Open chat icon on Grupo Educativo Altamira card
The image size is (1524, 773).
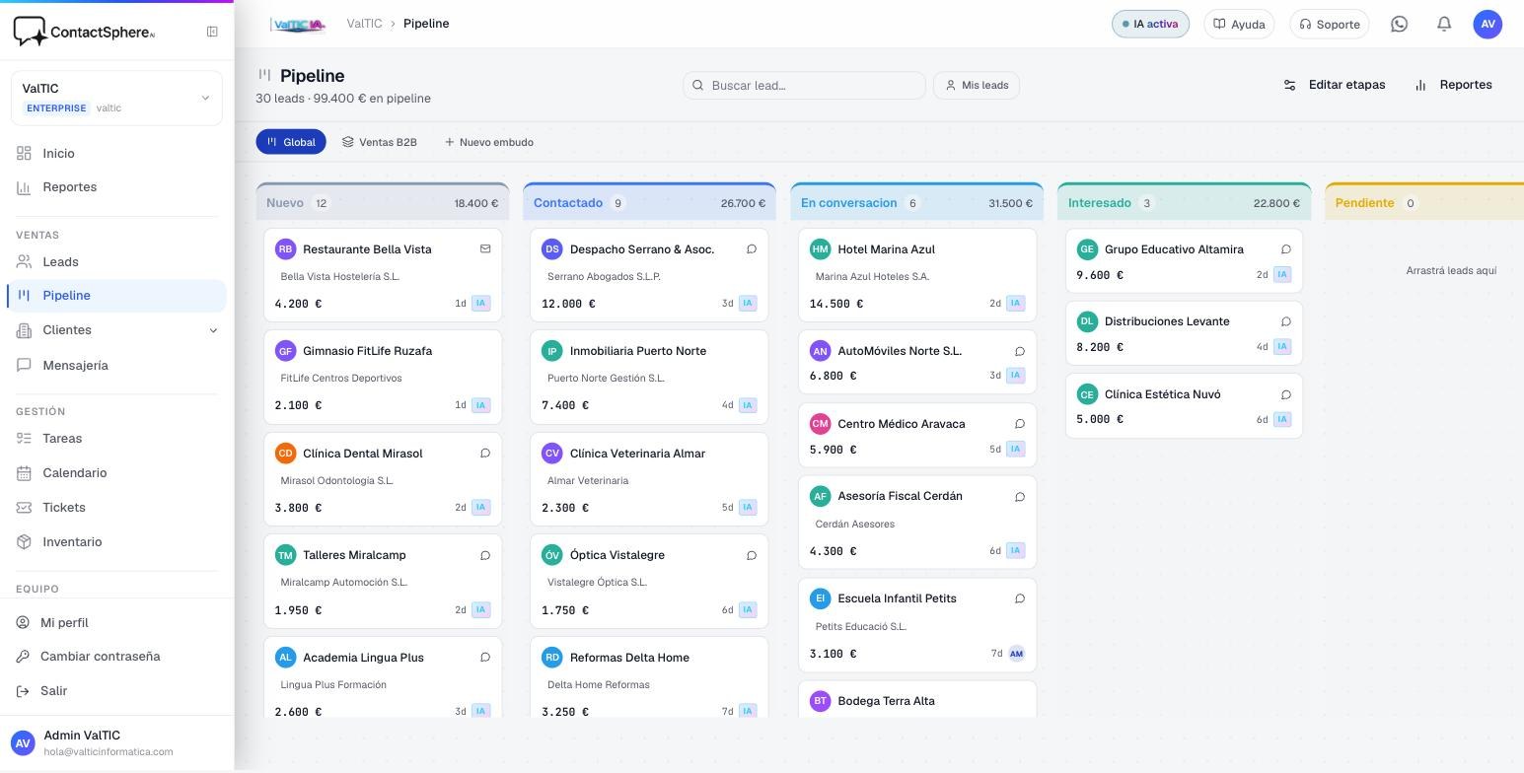[1286, 249]
